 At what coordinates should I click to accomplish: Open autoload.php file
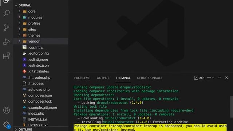click(x=39, y=90)
